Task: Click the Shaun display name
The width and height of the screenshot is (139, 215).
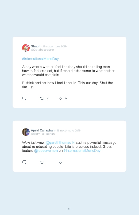Action: point(36,46)
